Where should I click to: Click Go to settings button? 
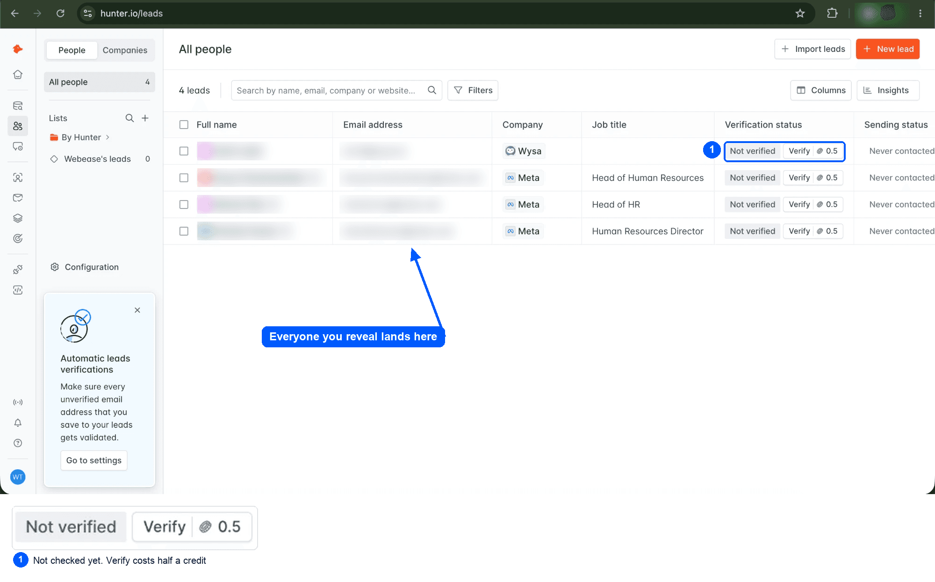[94, 460]
